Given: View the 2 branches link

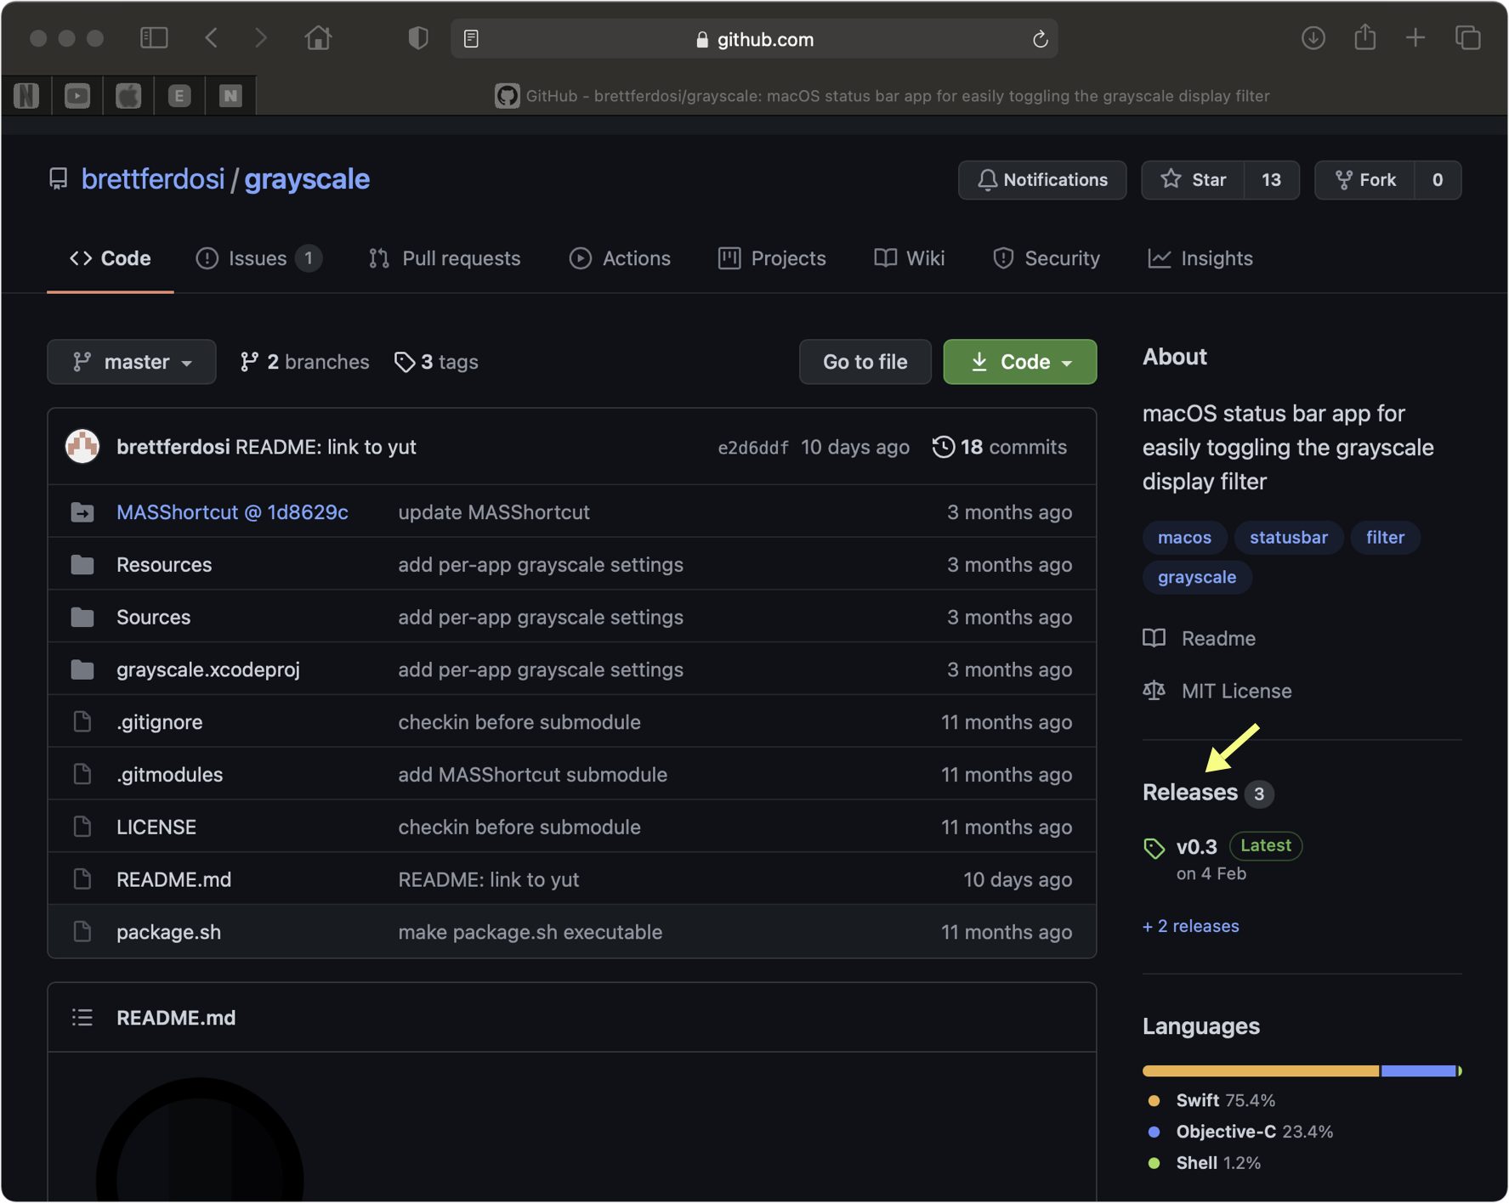Looking at the screenshot, I should tap(304, 362).
